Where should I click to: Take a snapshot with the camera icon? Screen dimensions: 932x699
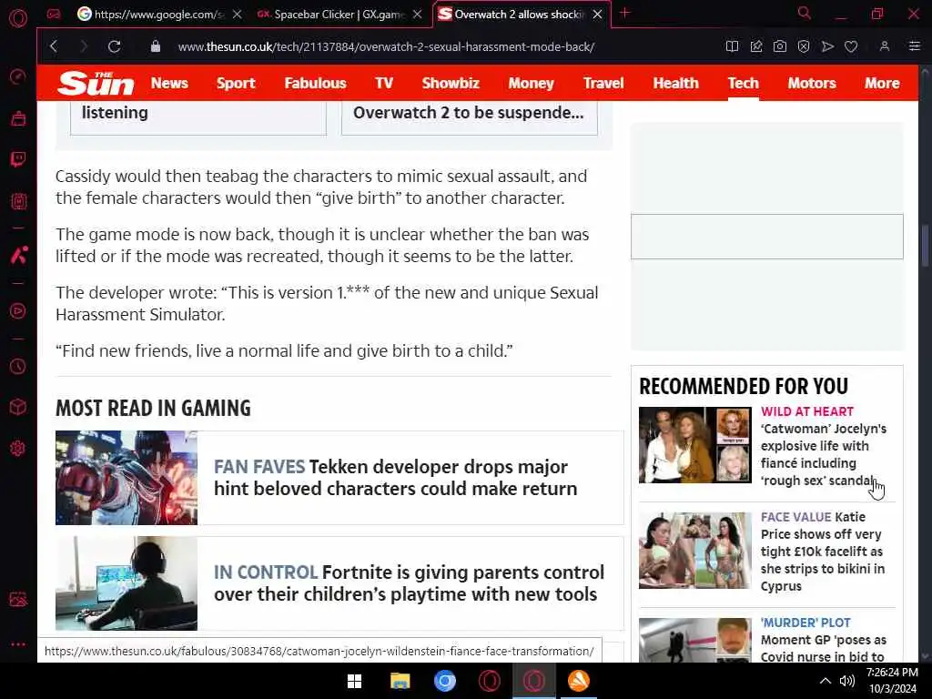coord(780,46)
